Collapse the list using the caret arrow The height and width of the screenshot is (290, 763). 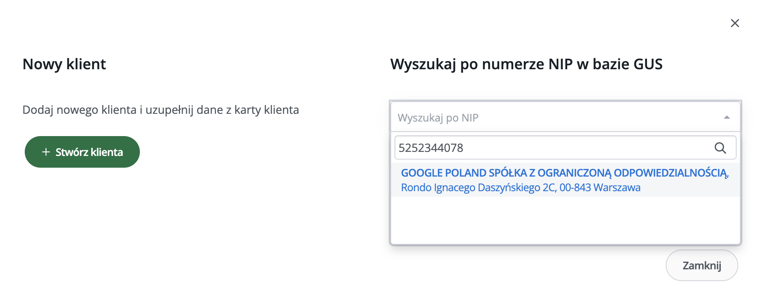[x=727, y=117]
